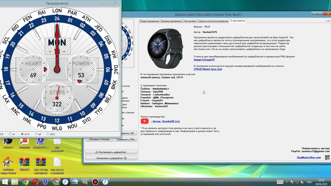This screenshot has width=331, height=186.
Task: Open the Автор: Avoska88 (ru) tutorials link
Action: 165,121
